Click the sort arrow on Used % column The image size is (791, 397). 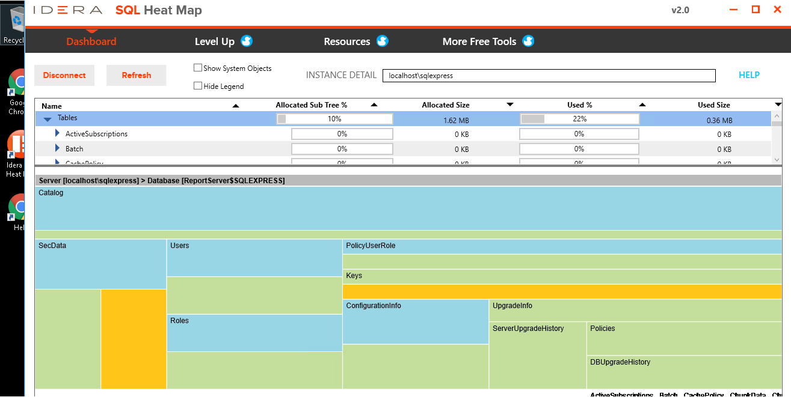coord(642,105)
